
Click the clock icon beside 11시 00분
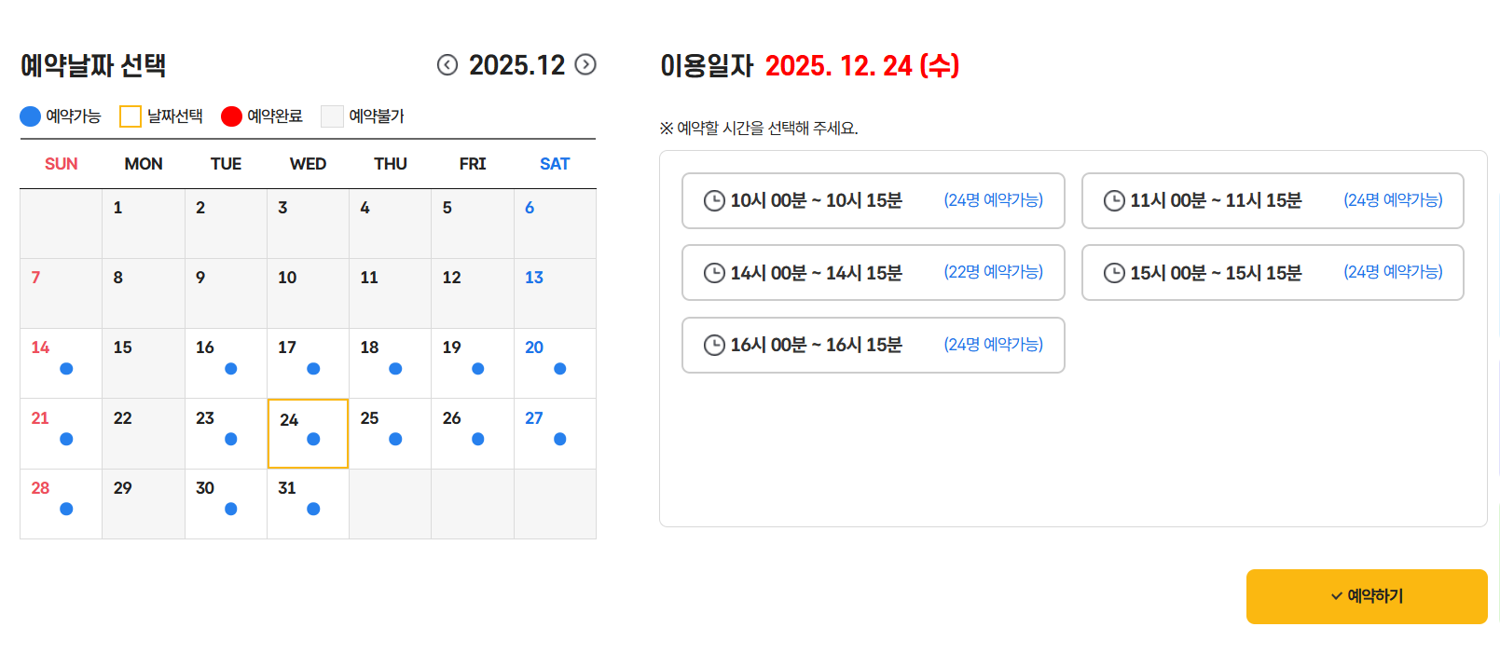click(1113, 200)
